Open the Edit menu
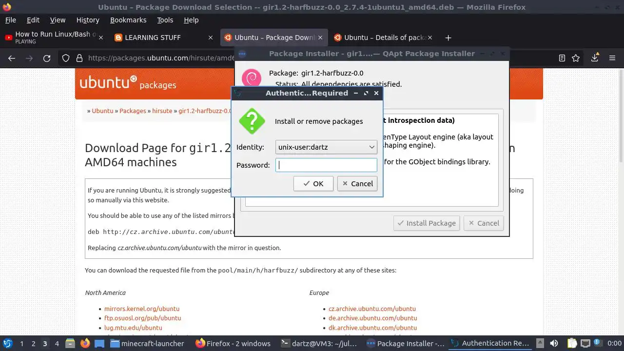The height and width of the screenshot is (351, 624). [33, 20]
